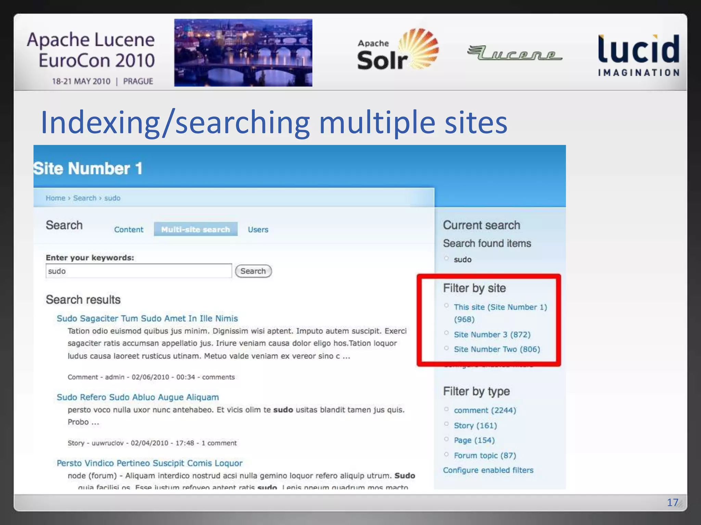This screenshot has width=701, height=525.
Task: Click the 'Filter by site' heading
Action: pyautogui.click(x=474, y=288)
